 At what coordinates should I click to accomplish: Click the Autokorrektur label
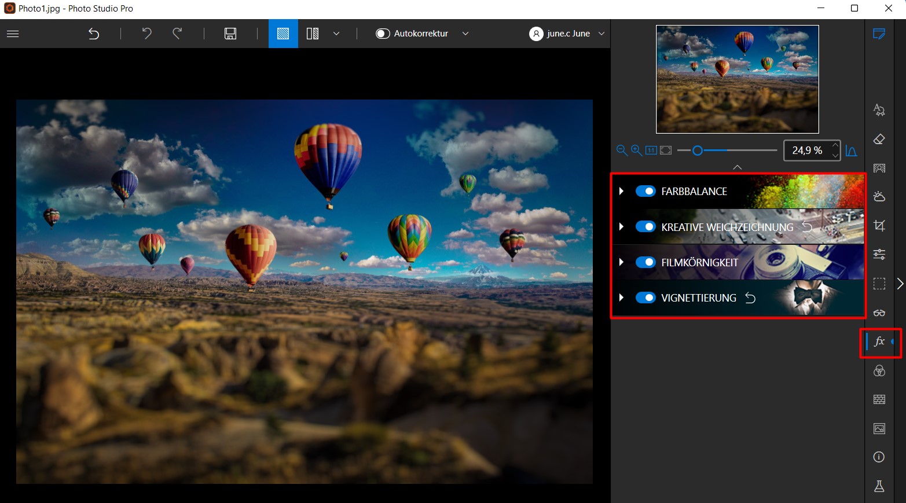tap(421, 34)
